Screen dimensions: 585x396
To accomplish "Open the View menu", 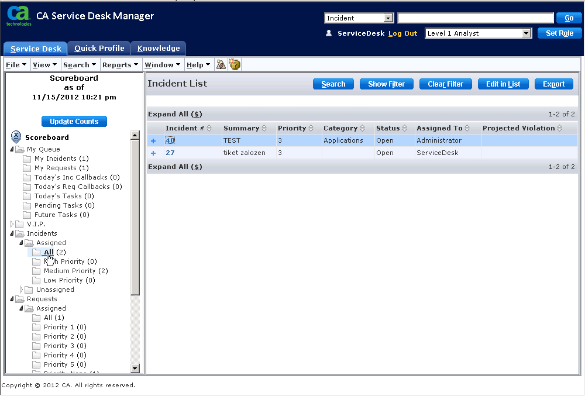I will click(45, 65).
